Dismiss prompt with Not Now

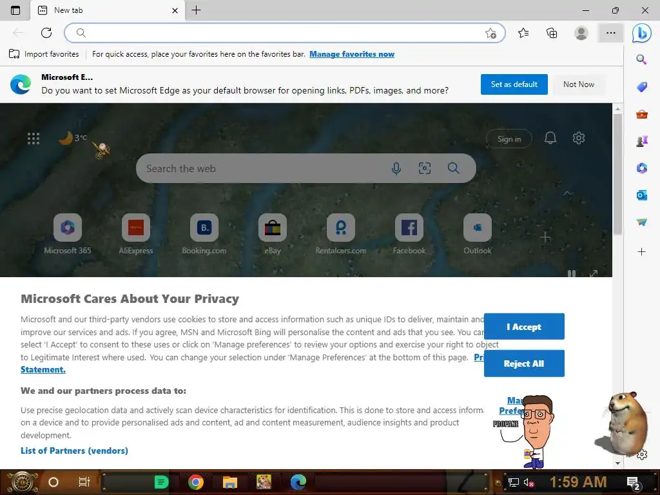579,84
